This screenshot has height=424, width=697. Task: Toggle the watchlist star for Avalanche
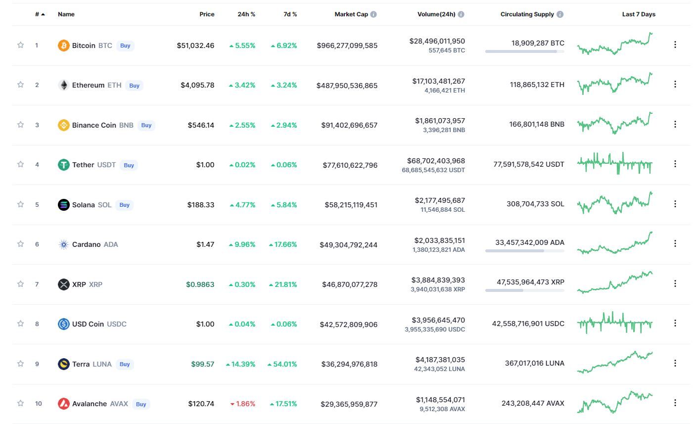(x=20, y=403)
